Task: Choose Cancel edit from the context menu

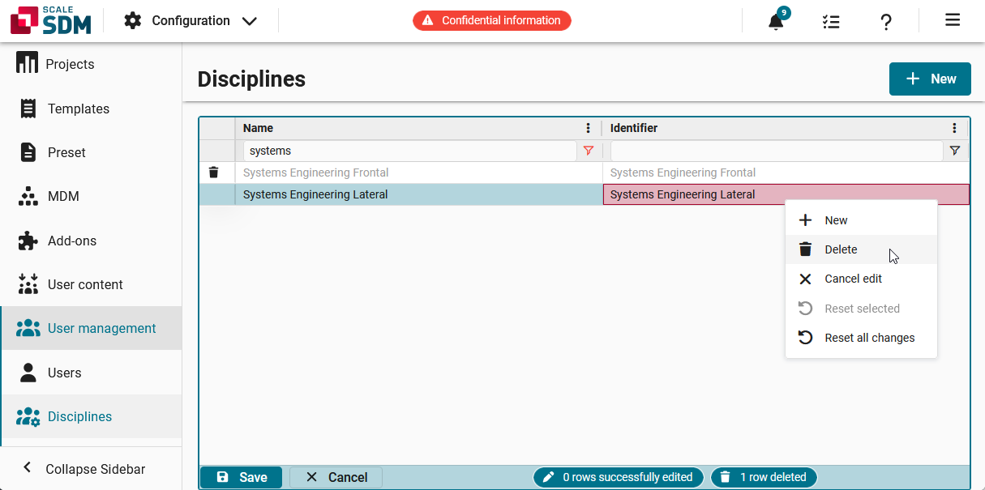Action: (861, 279)
